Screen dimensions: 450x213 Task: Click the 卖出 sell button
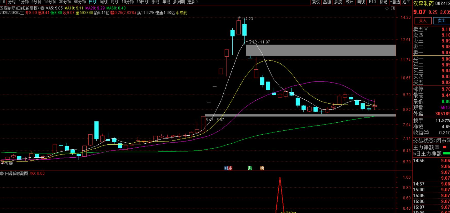(x=441, y=21)
